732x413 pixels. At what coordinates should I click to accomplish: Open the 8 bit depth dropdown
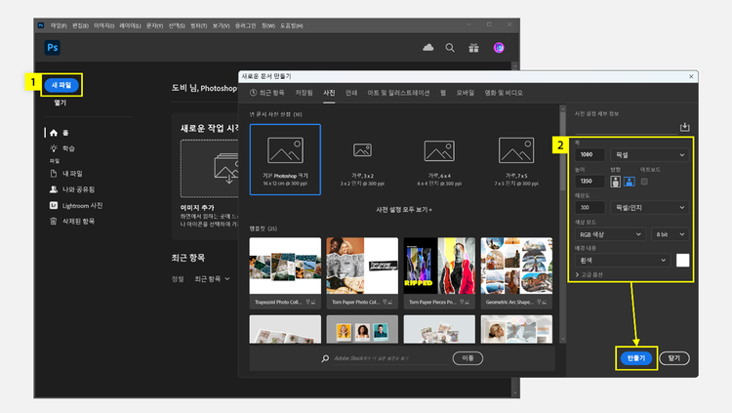(671, 234)
